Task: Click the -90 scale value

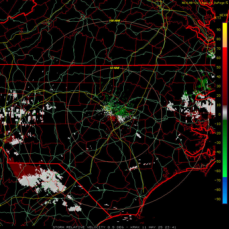Action: click(x=218, y=199)
